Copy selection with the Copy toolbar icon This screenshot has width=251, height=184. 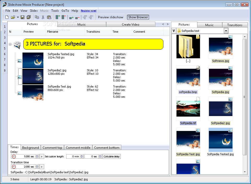(x=37, y=17)
